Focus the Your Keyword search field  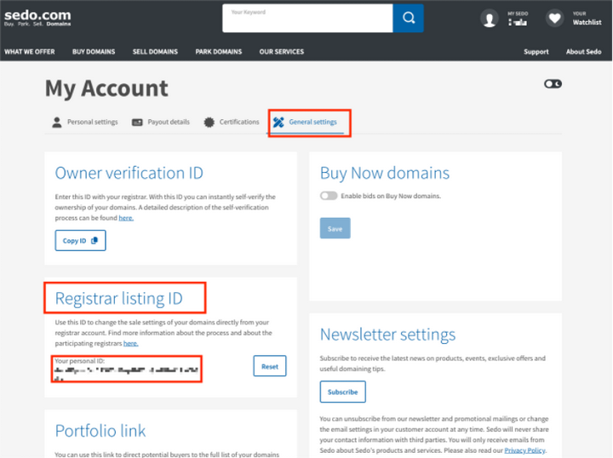click(307, 18)
